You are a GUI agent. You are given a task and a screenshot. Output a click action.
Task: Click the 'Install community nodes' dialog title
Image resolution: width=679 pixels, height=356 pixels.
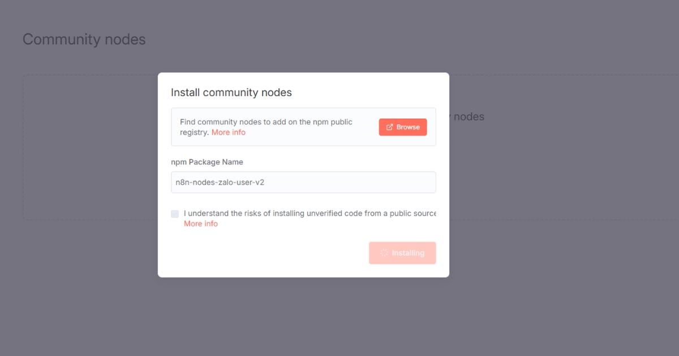click(x=231, y=92)
